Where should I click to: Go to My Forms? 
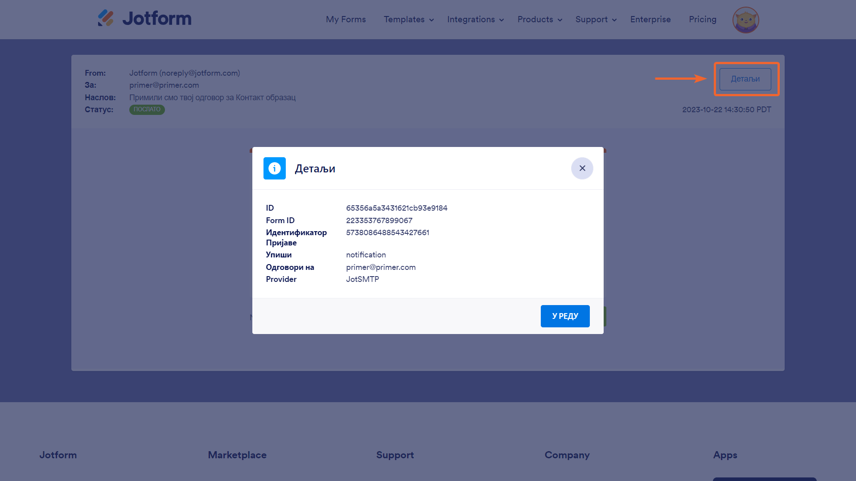pyautogui.click(x=346, y=20)
